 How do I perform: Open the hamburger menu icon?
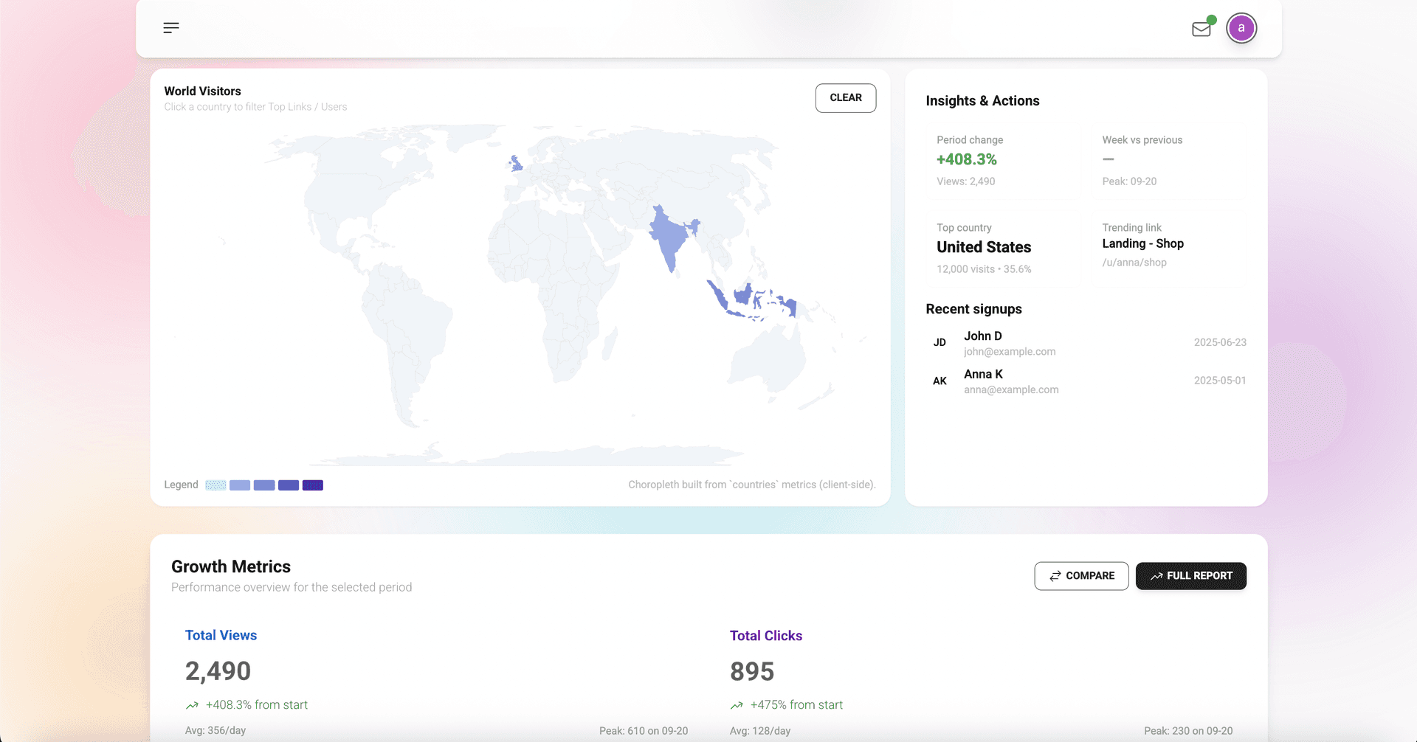pos(171,28)
